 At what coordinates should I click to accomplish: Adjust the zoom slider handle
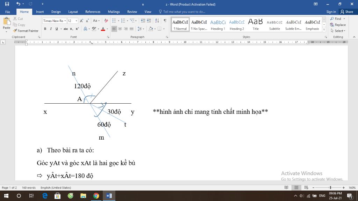tap(330, 187)
